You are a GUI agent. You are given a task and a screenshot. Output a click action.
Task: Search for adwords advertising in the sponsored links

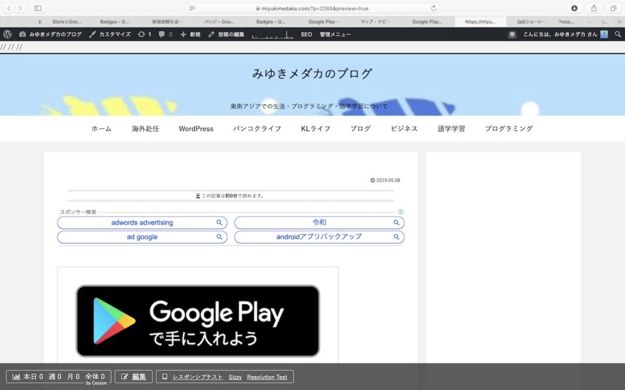(142, 223)
